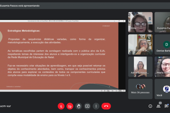Image resolution: width=170 pixels, height=113 pixels.
Task: Click the shared PowerPoint slide presentation
Action: (59, 56)
